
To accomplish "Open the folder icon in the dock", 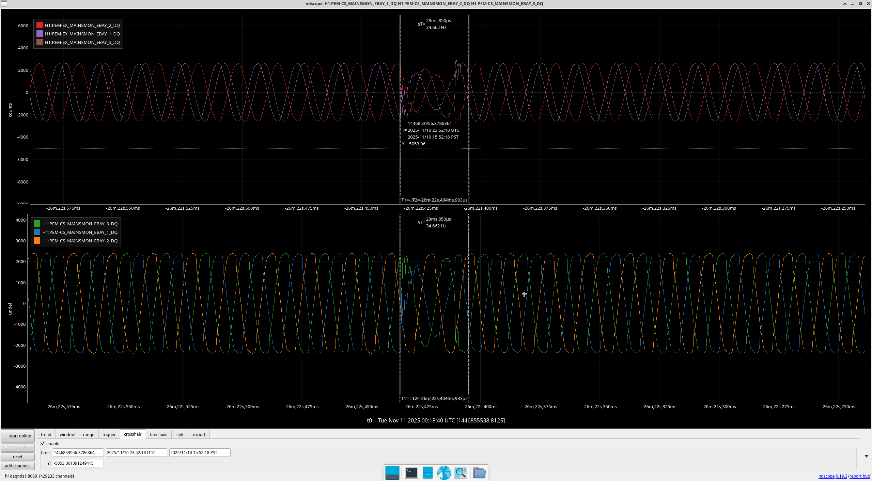I will [x=479, y=472].
